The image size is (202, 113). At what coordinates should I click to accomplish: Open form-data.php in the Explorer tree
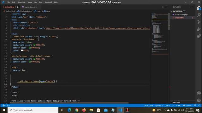(181, 14)
